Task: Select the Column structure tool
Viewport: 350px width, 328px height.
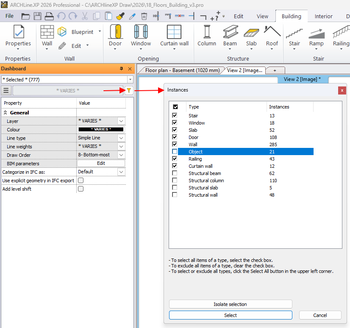Action: click(x=207, y=33)
